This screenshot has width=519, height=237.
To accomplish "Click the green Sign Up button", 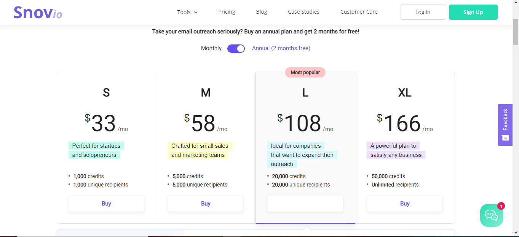I will pos(473,12).
